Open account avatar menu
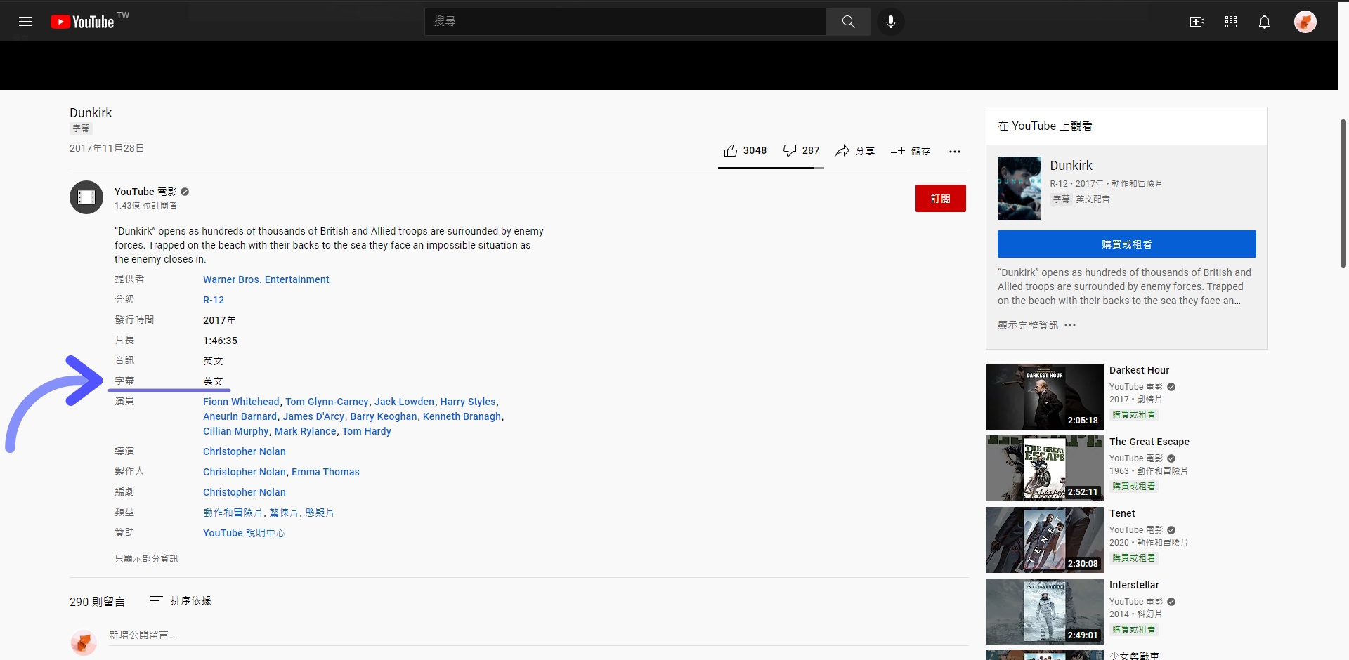 click(1305, 22)
